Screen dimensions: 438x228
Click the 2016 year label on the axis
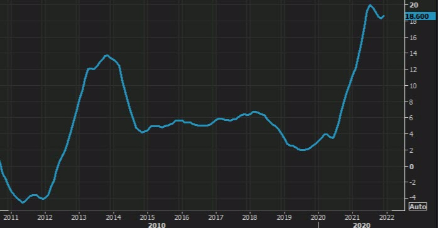[182, 217]
